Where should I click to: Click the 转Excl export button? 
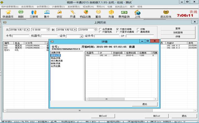[x=157, y=116]
